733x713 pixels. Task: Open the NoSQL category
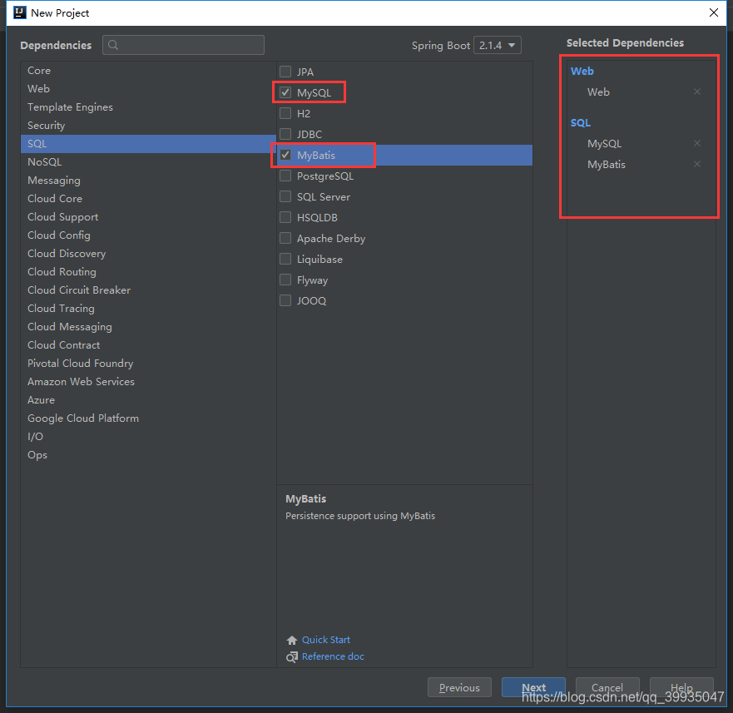coord(149,161)
